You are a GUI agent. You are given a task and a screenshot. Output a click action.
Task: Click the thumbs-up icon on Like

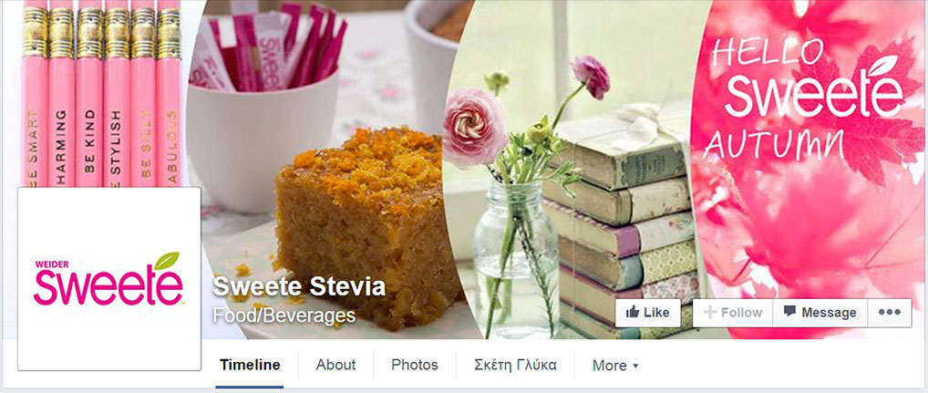coord(632,312)
